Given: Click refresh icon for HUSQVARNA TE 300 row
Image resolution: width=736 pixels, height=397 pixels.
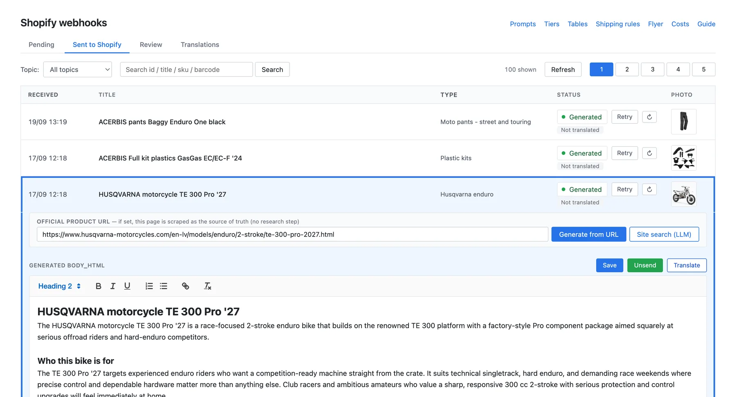Looking at the screenshot, I should coord(649,190).
